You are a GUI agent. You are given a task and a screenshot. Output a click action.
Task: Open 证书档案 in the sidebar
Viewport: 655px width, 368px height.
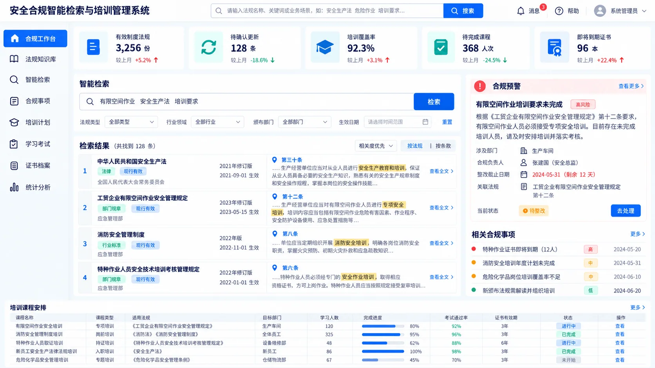click(35, 165)
